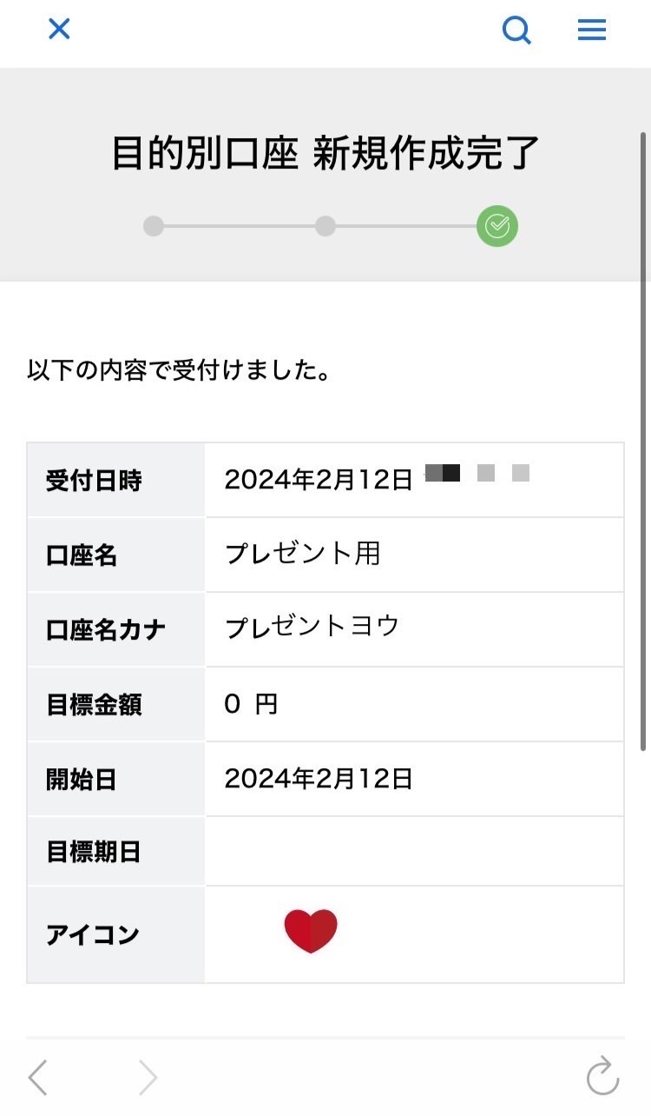Screen dimensions: 651x1116
Task: Open search with the magnifier icon
Action: pyautogui.click(x=517, y=30)
